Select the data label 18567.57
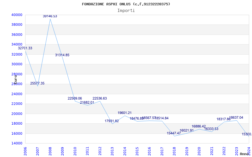Image resolution: width=252 pixels, height=157 pixels. coord(149,118)
